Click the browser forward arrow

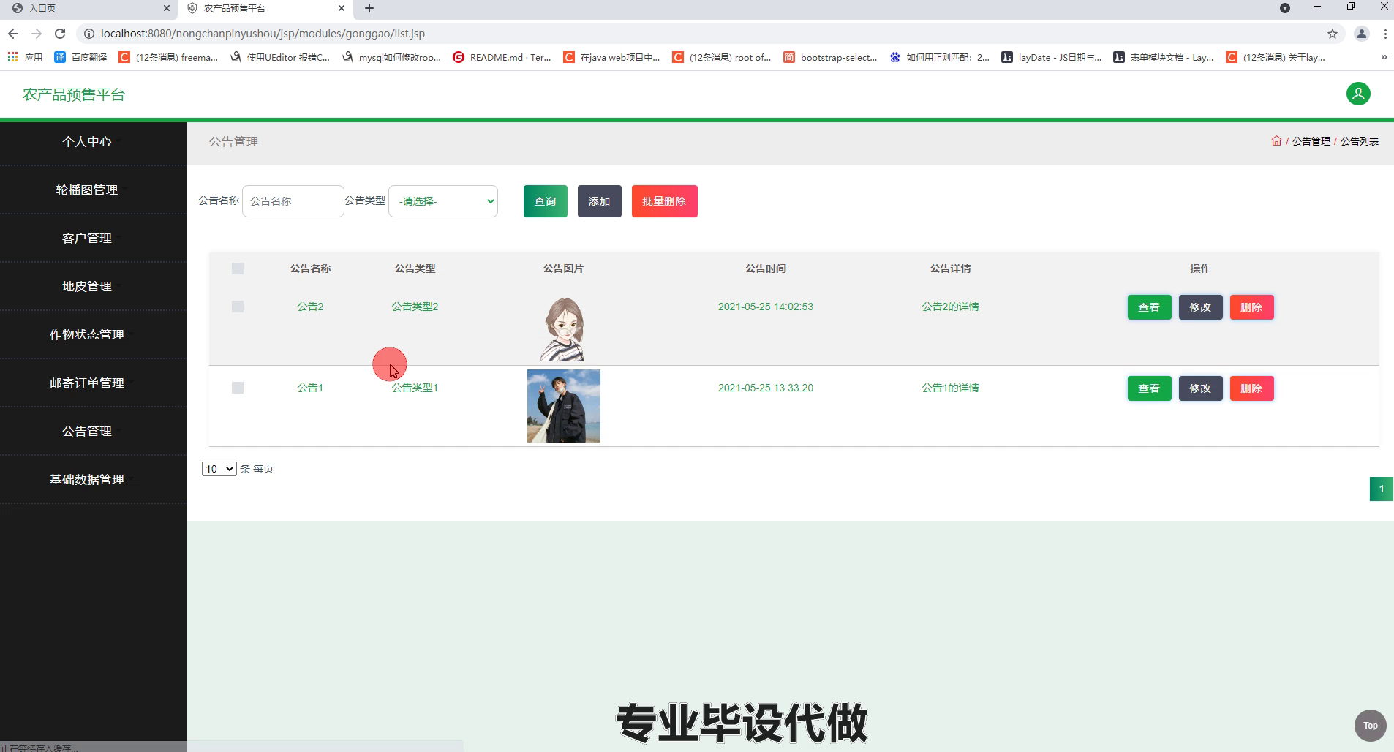coord(37,34)
